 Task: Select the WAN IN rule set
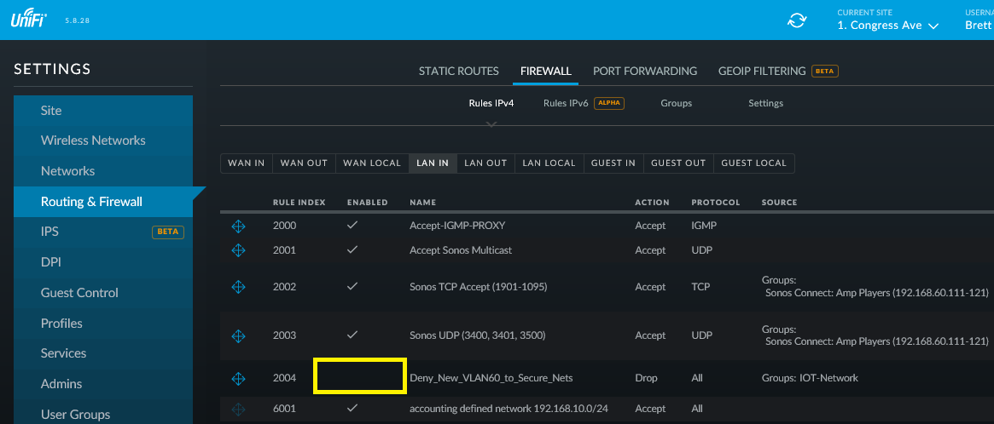pos(247,163)
